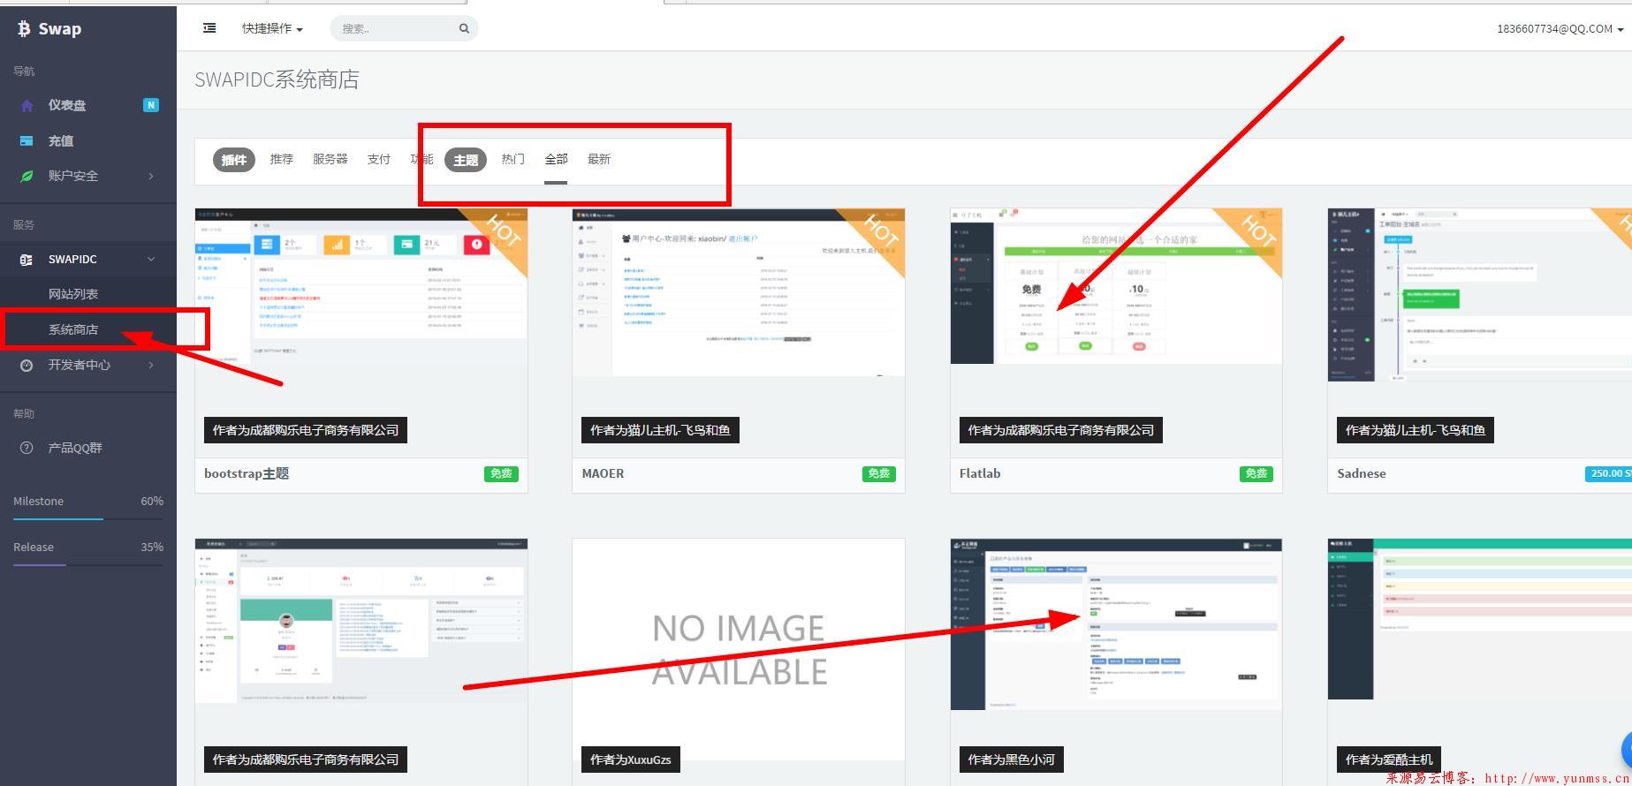The height and width of the screenshot is (786, 1632).
Task: Select the 插件 filter pill
Action: click(234, 160)
